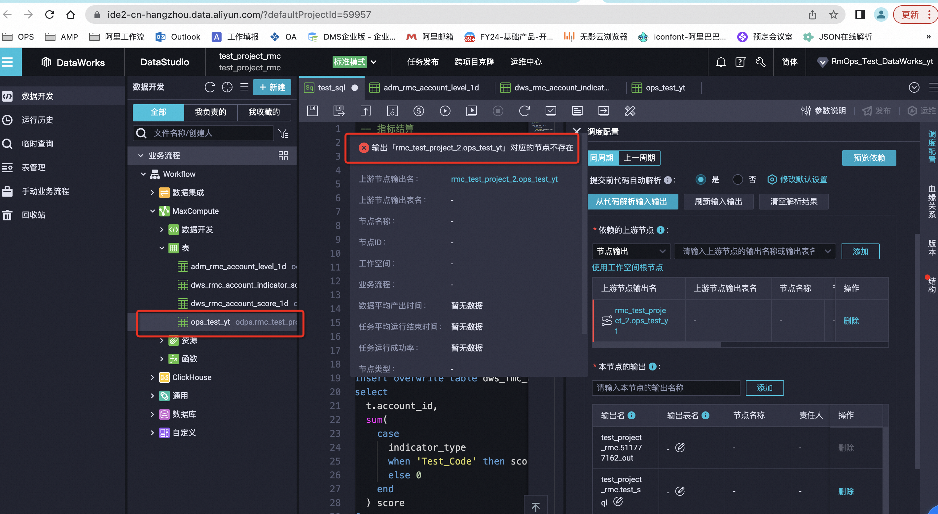This screenshot has width=938, height=514.
Task: Click the advanced run with parameters icon
Action: click(472, 111)
